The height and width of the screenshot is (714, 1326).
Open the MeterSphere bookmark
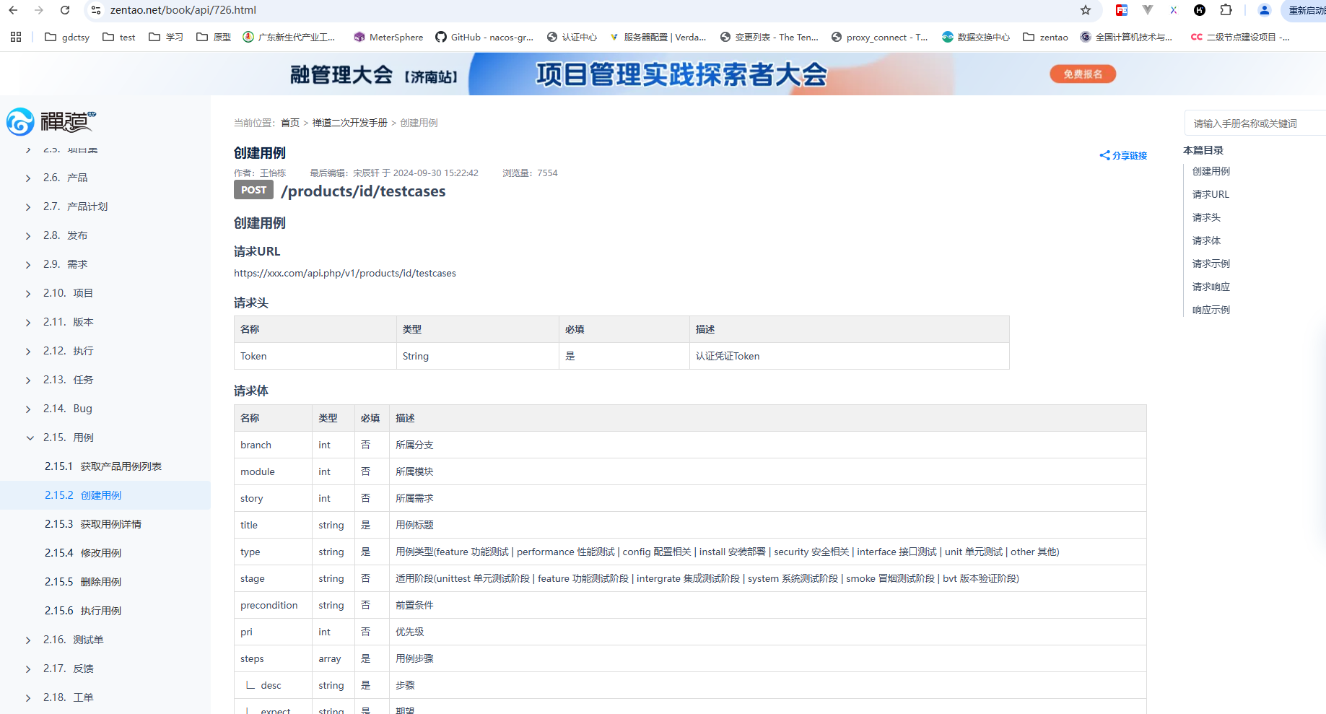click(388, 37)
